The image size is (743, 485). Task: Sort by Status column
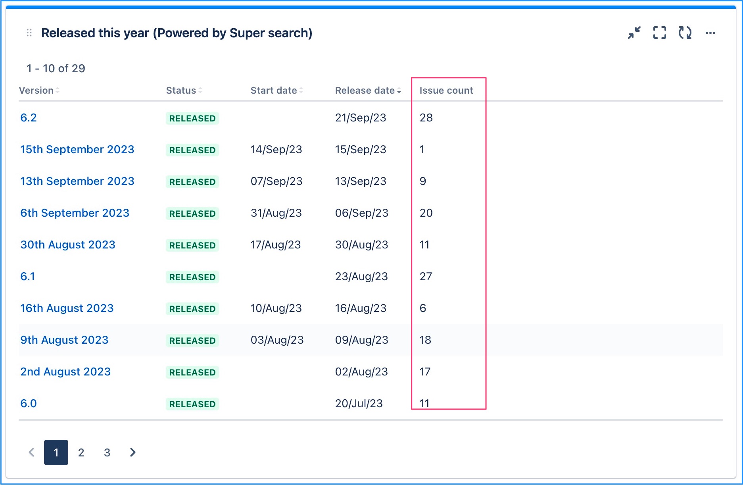tap(184, 90)
